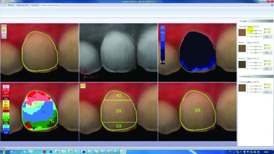
Task: Click the Cervicale L slider
Action: (256, 31)
